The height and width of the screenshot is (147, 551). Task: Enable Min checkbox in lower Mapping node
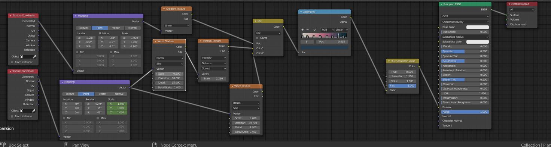[x=64, y=118]
